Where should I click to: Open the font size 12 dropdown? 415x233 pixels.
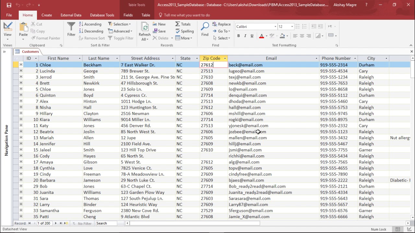point(292,27)
